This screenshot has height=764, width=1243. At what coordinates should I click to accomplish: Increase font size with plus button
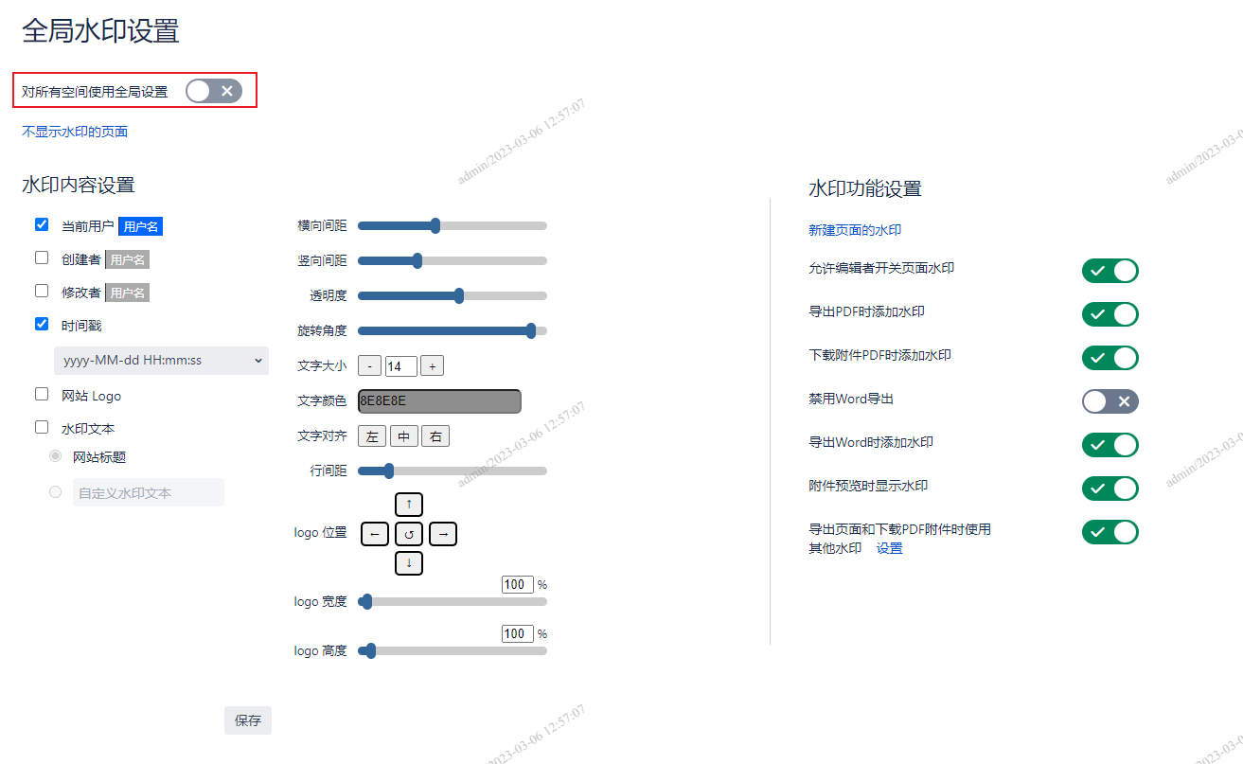coord(432,366)
